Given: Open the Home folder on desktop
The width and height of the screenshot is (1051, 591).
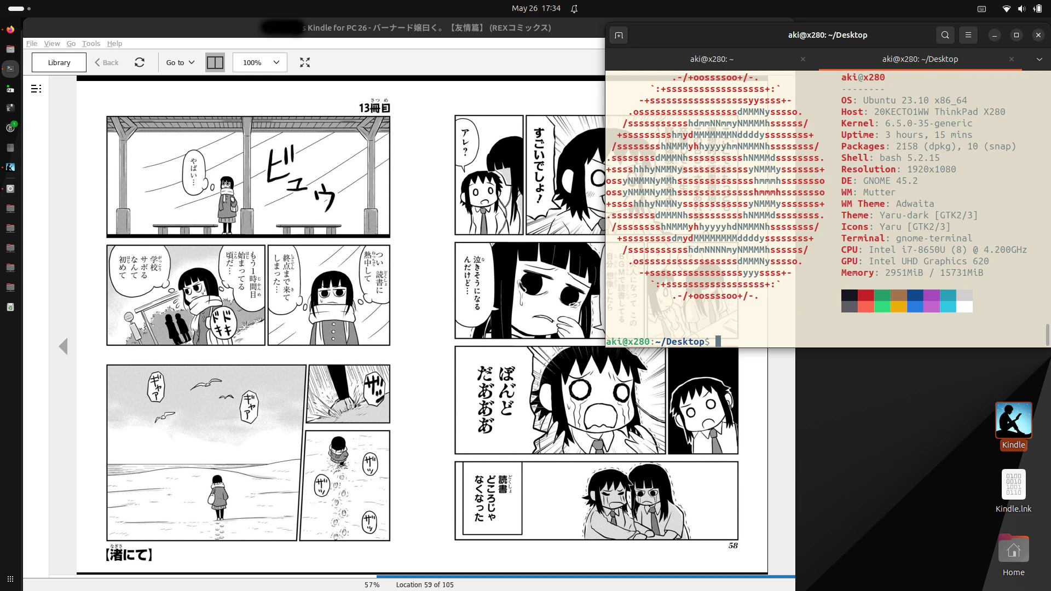Looking at the screenshot, I should [x=1013, y=555].
